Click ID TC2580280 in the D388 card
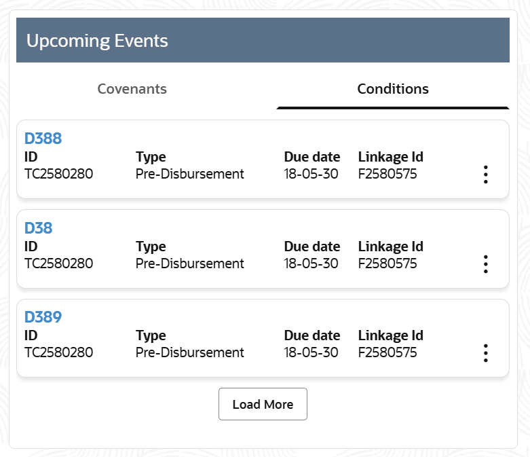Image resolution: width=530 pixels, height=457 pixels. click(58, 175)
